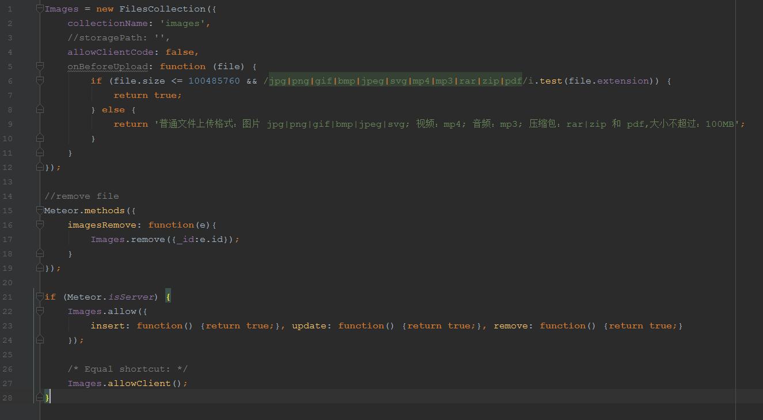Viewport: 763px width, 420px height.
Task: Click 'file.size' on line 6
Action: (139, 81)
